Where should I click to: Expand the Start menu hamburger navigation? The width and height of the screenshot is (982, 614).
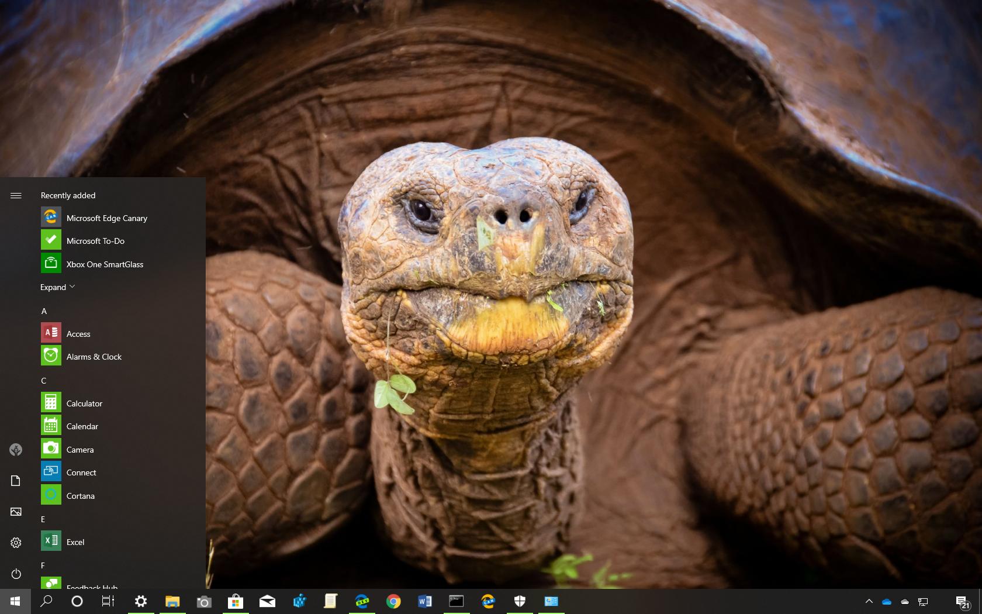tap(16, 196)
